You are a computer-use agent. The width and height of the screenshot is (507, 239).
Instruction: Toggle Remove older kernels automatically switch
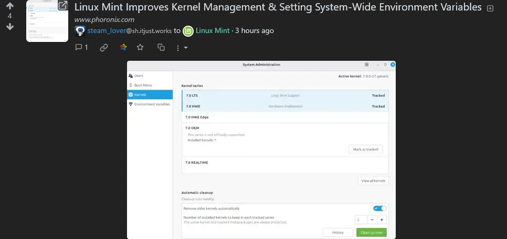coord(379,209)
